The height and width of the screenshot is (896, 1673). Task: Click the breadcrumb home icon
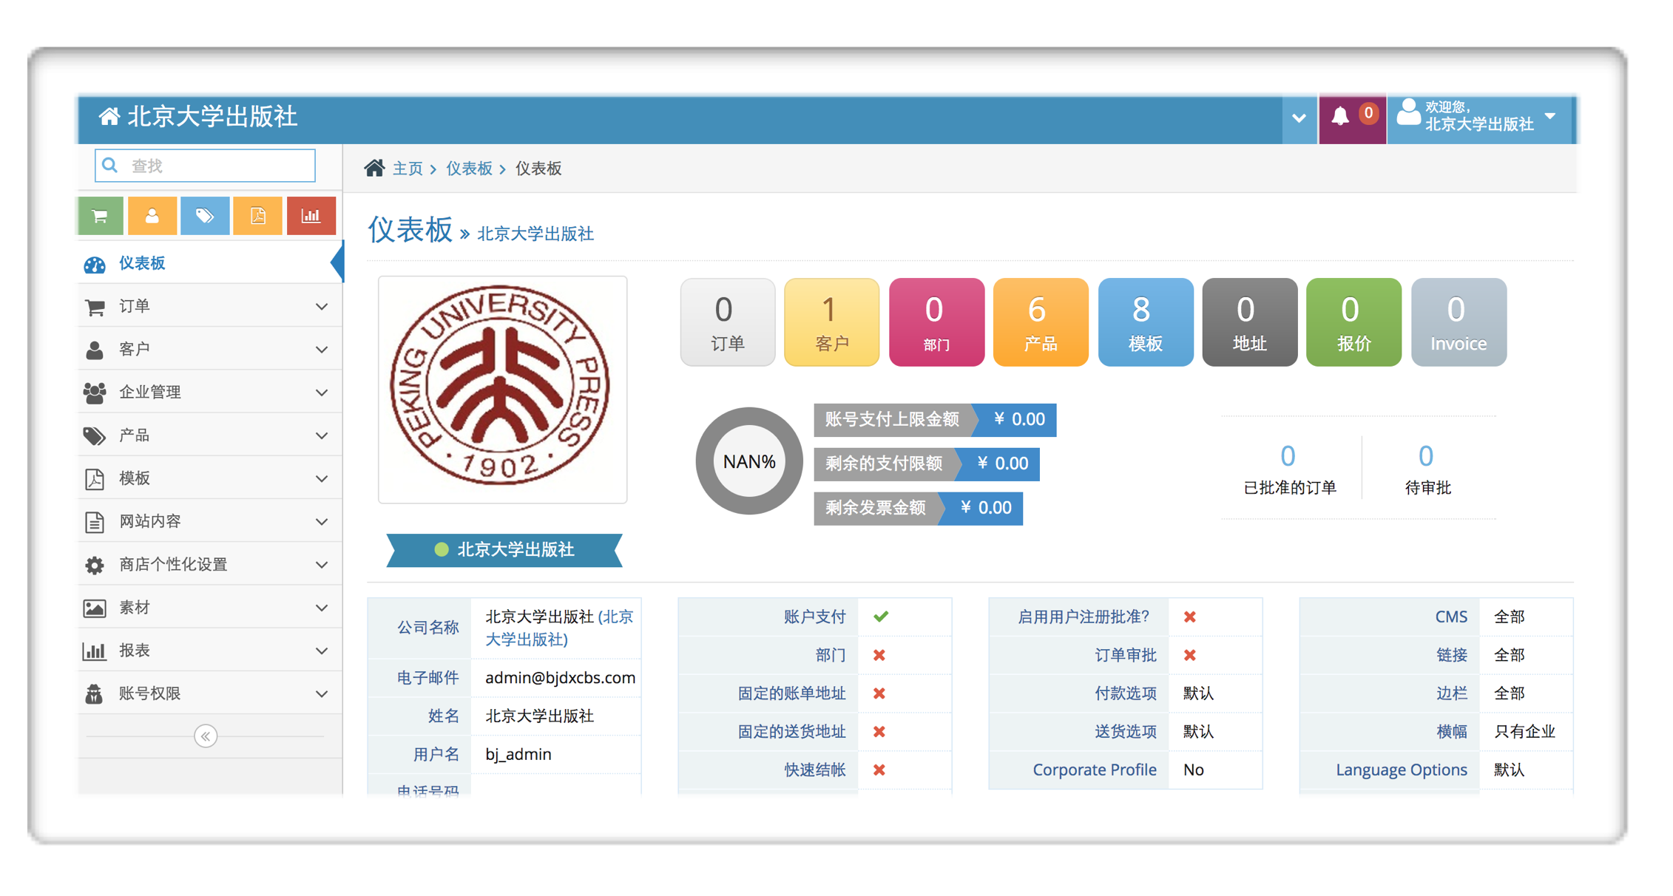(x=374, y=168)
